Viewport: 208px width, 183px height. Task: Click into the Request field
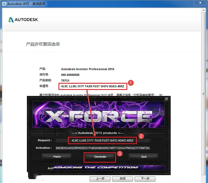point(102,141)
